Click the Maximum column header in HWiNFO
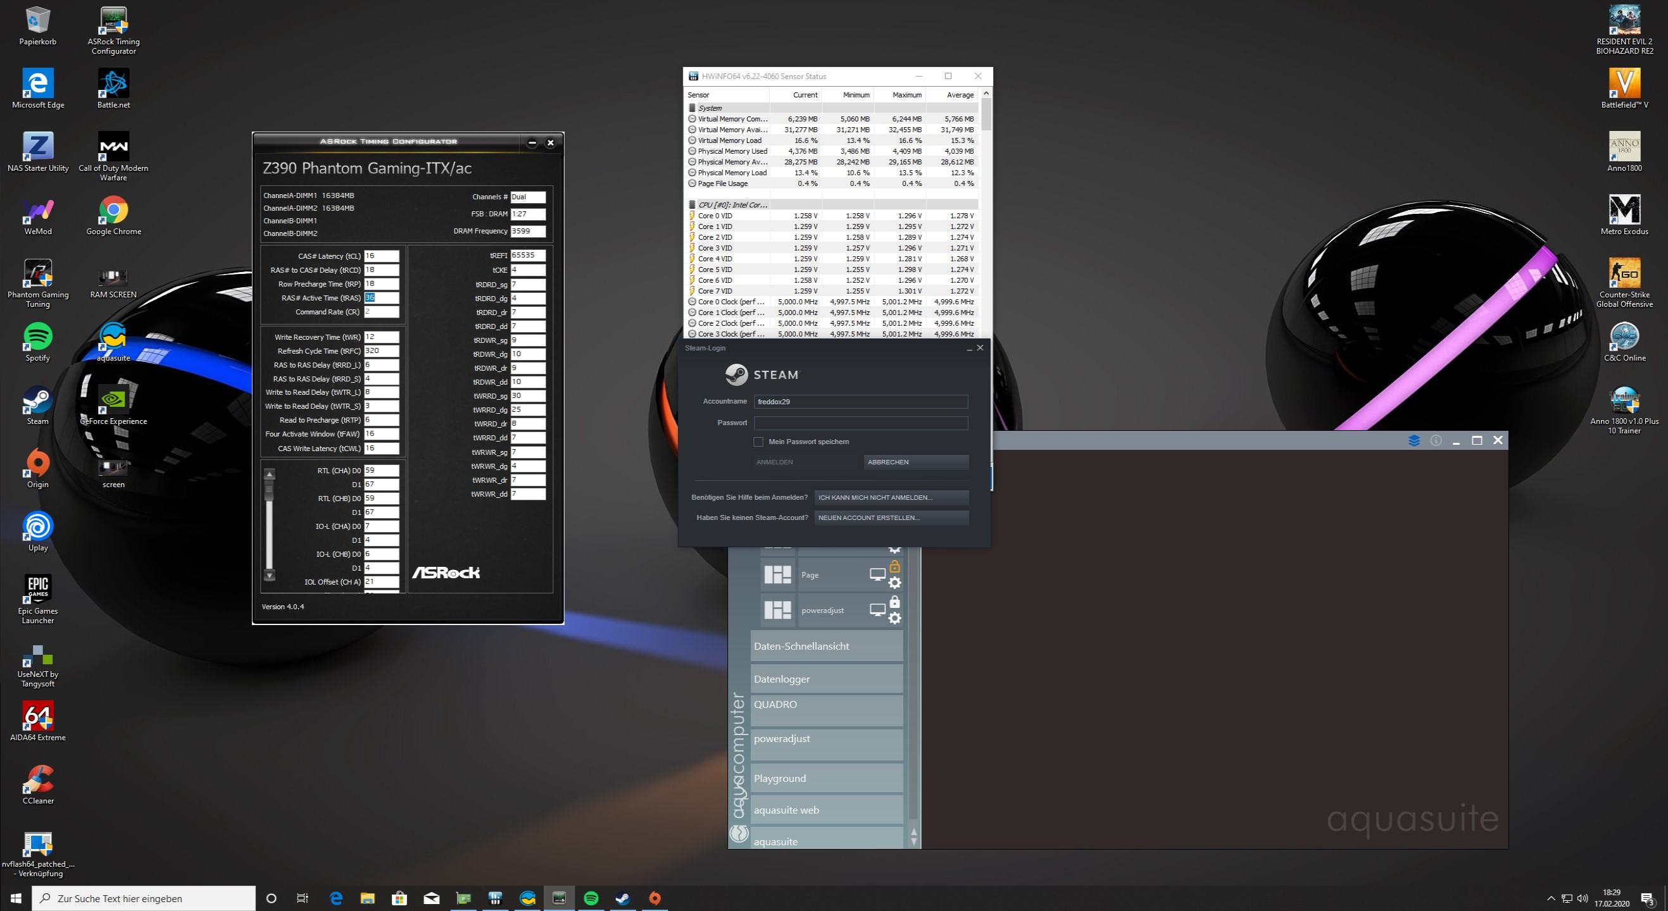 pos(906,95)
